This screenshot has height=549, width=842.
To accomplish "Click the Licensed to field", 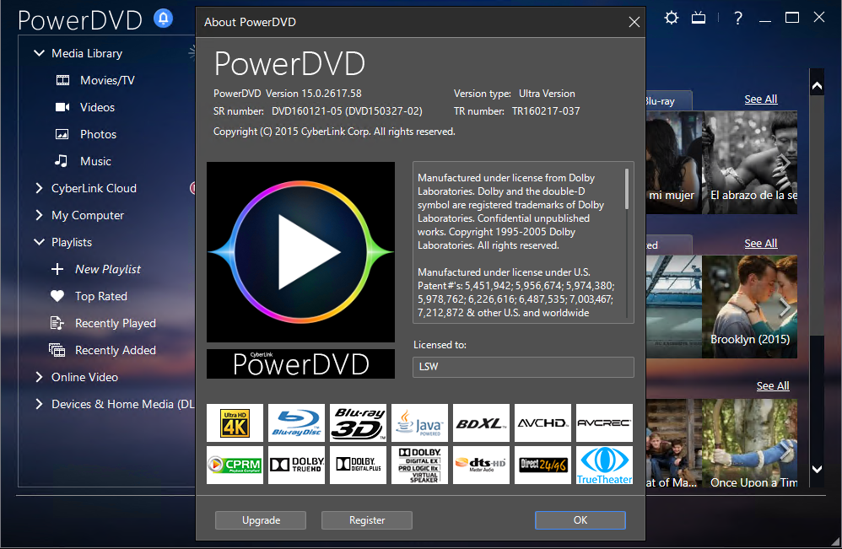I will (x=523, y=367).
